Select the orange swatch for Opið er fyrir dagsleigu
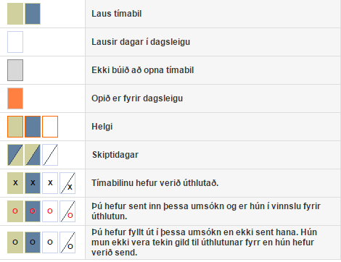This screenshot has height=262, width=341. (15, 98)
